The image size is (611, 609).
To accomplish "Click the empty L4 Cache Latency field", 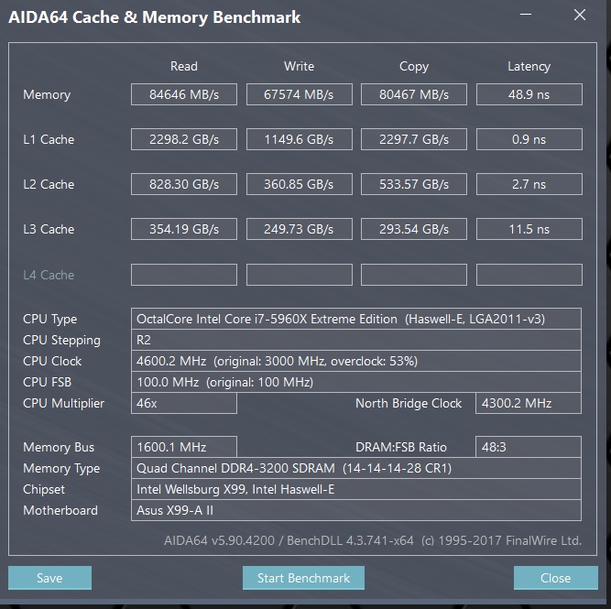I will click(x=529, y=275).
